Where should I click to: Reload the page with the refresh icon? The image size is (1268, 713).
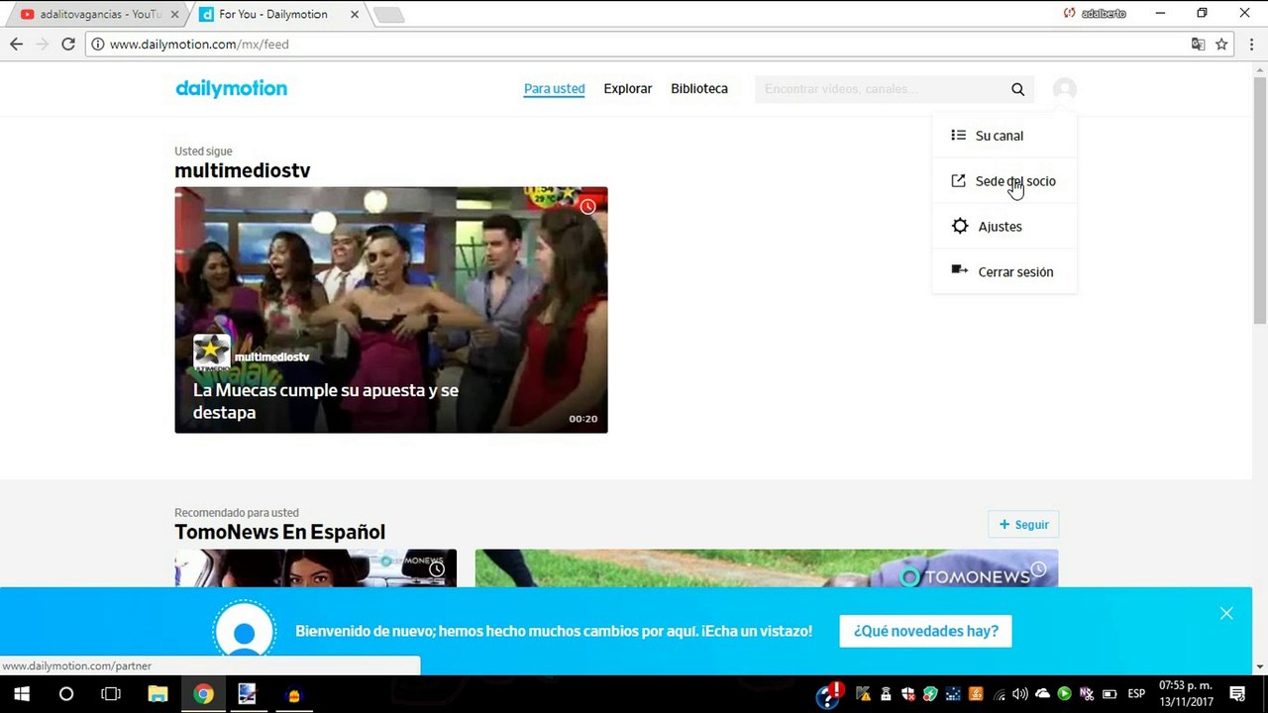[x=67, y=44]
